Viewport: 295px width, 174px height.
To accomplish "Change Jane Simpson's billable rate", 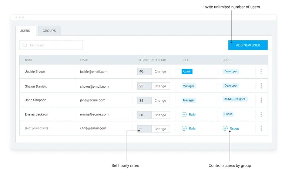I will point(160,100).
